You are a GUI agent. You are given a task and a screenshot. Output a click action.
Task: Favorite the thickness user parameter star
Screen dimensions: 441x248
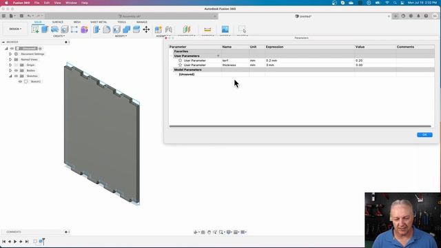click(x=181, y=65)
